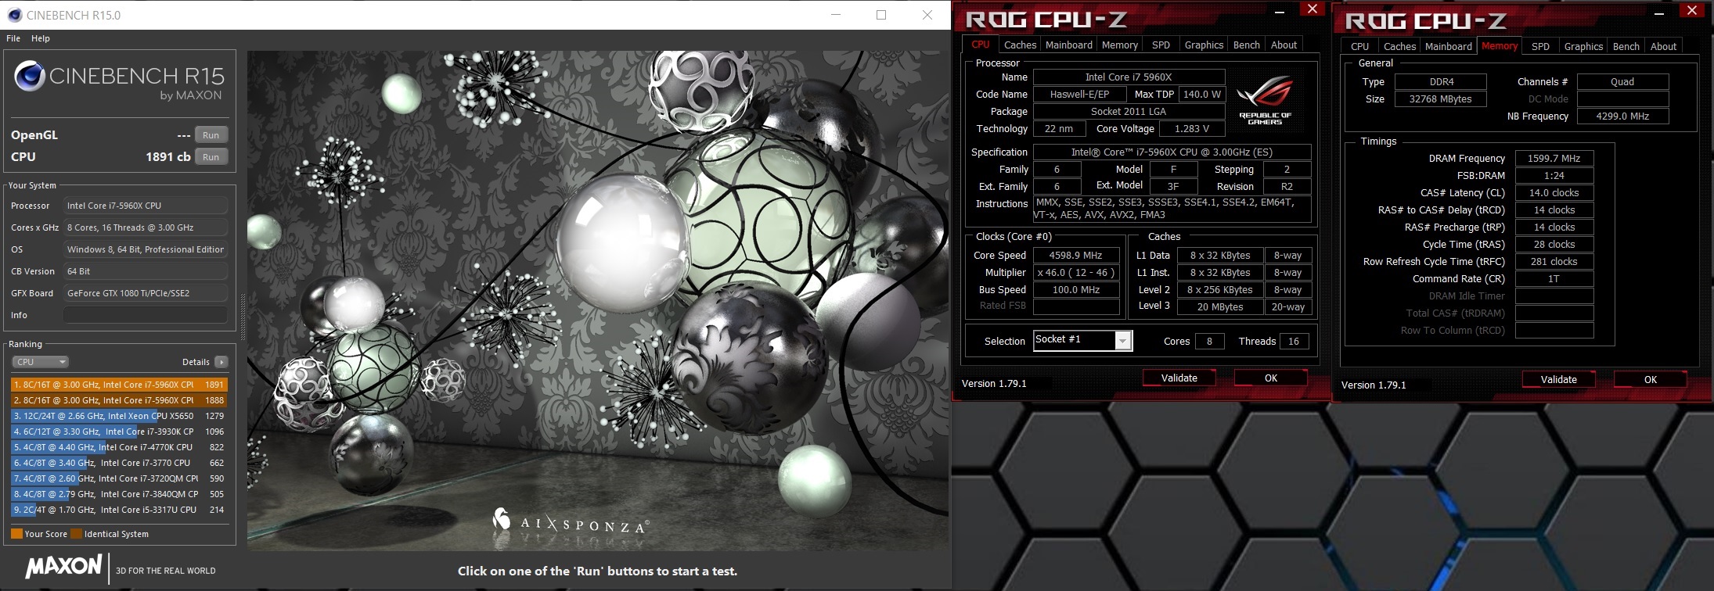Open Memory tab in left CPU-Z window

[1120, 45]
